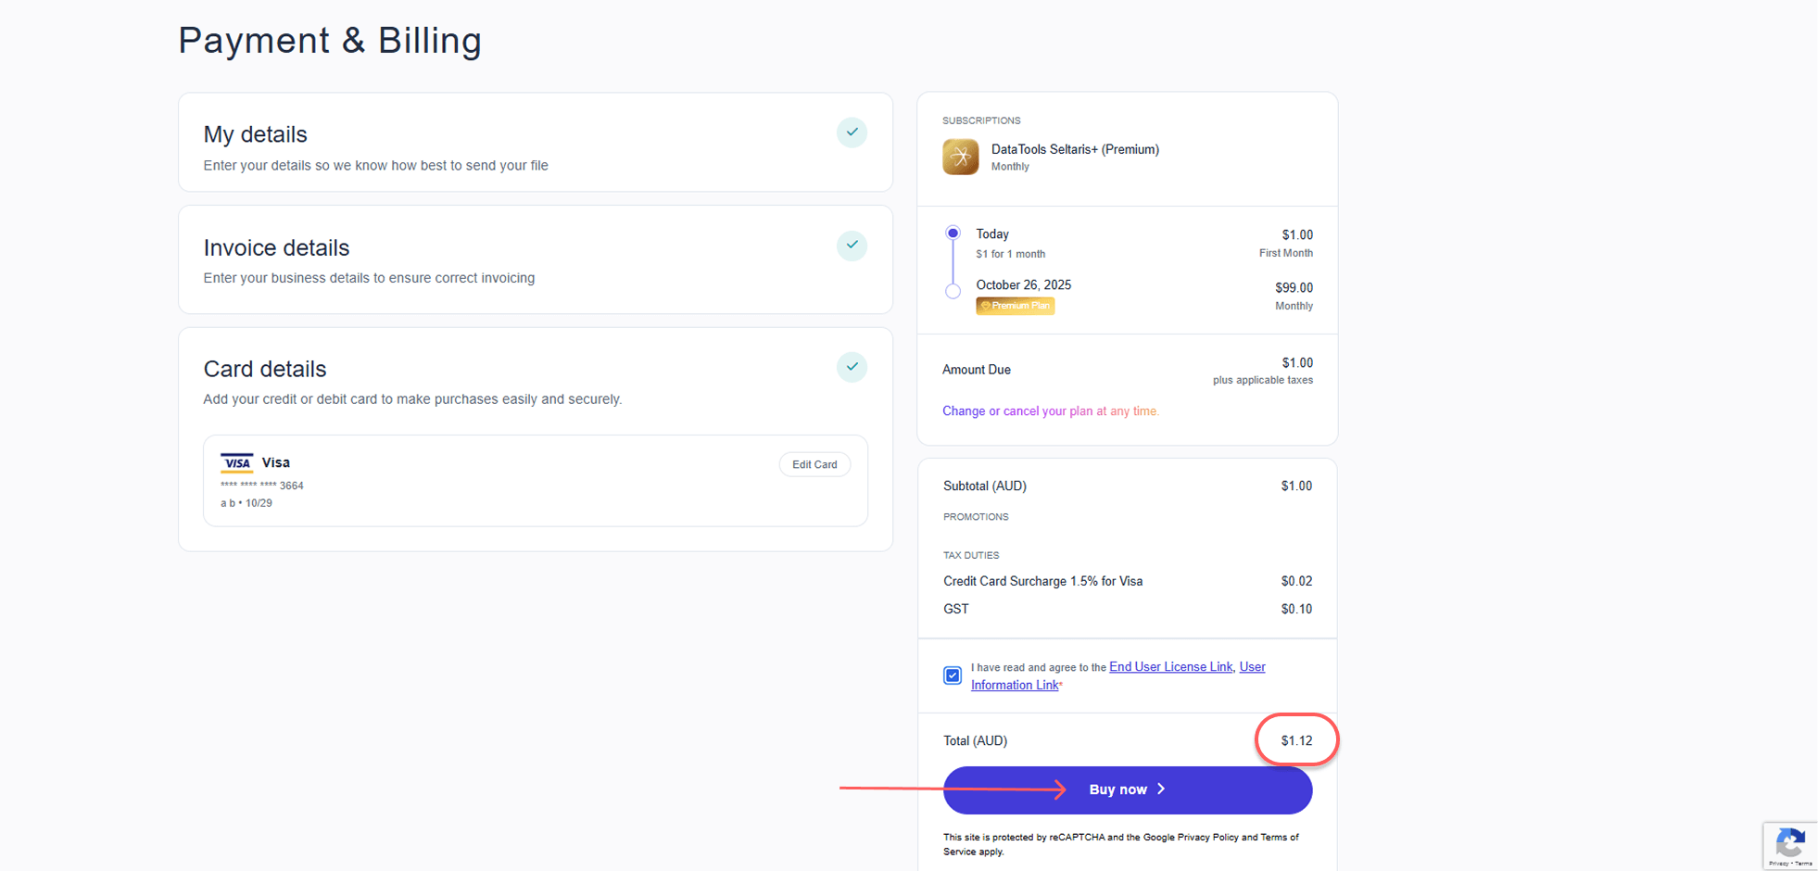Click the My details green checkmark icon
Image resolution: width=1818 pixels, height=871 pixels.
tap(852, 133)
